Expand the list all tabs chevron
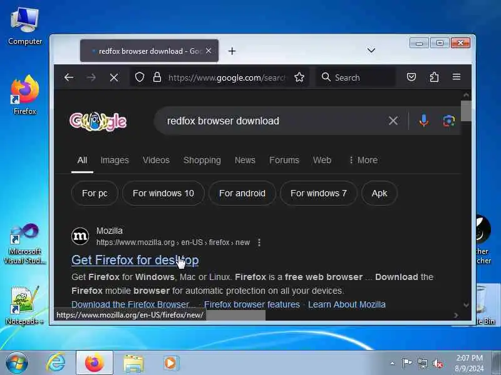Viewport: 501px width, 375px height. (371, 50)
